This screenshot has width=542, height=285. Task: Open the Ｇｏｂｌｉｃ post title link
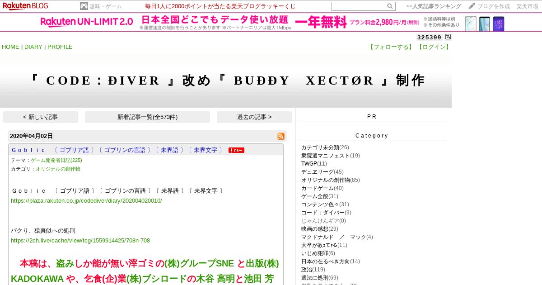tap(117, 150)
